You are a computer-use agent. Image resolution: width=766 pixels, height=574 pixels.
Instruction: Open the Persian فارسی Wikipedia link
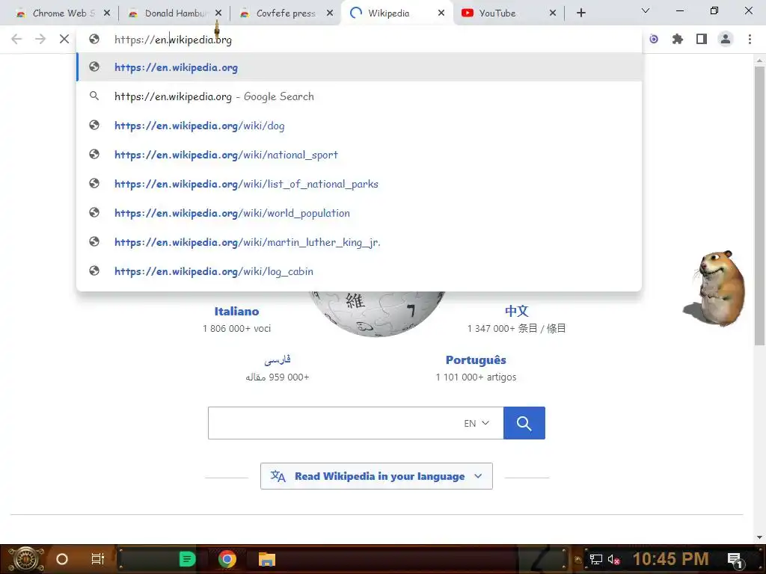coord(278,359)
